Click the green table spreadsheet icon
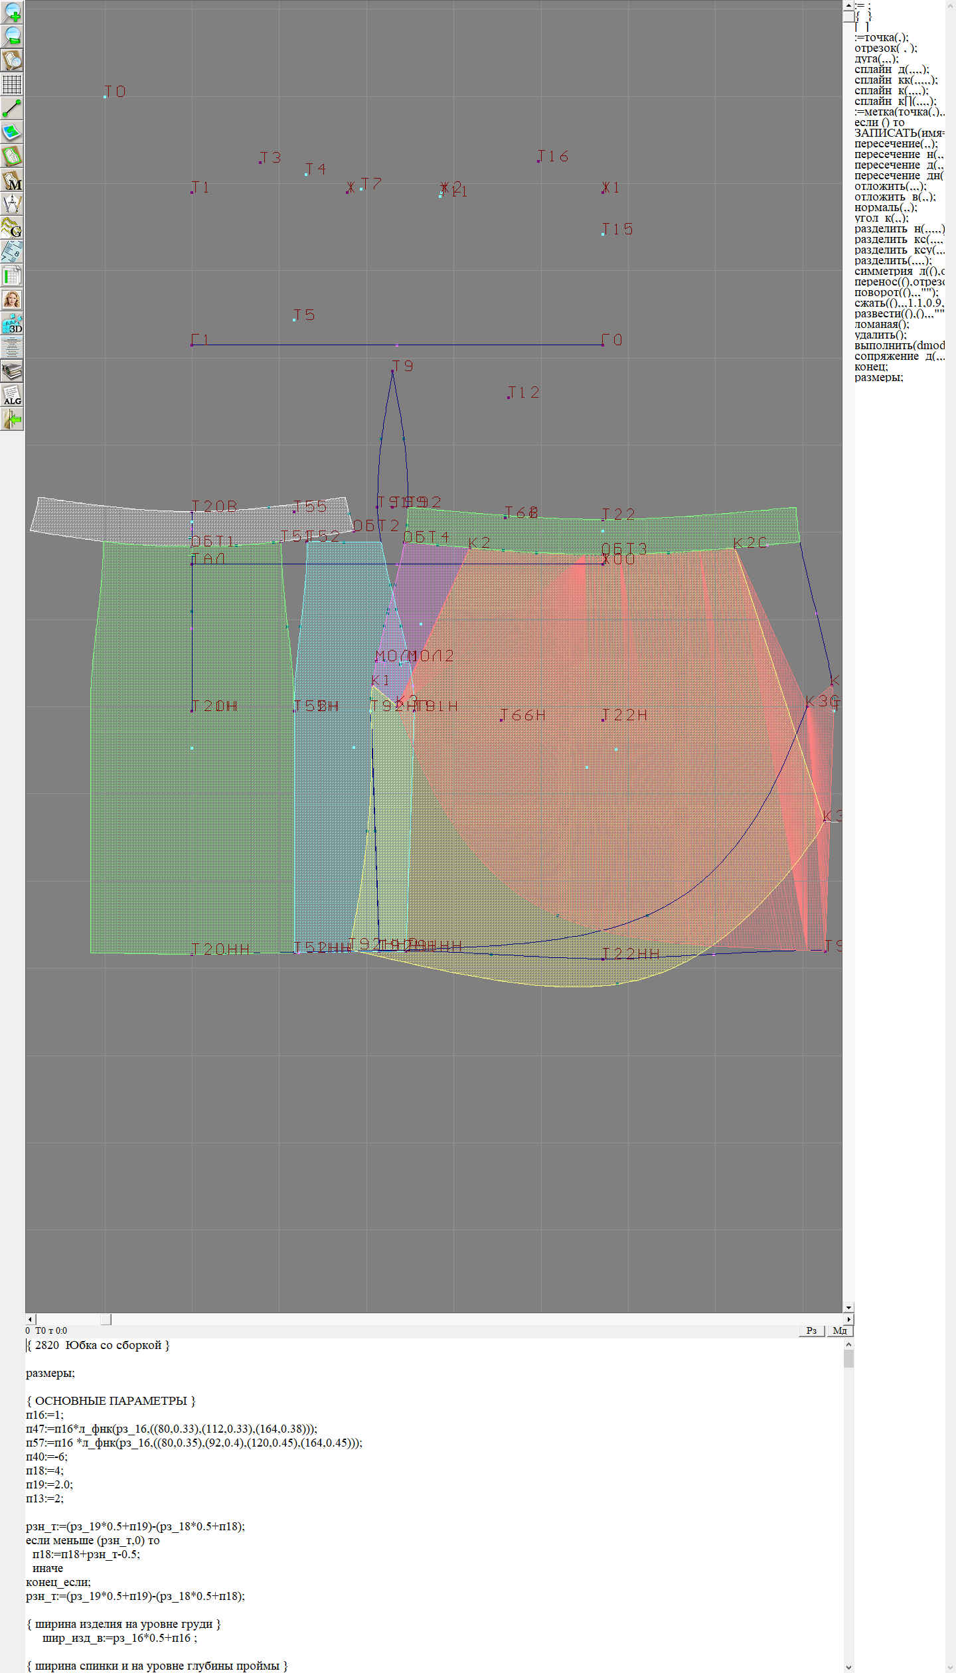 pyautogui.click(x=12, y=276)
